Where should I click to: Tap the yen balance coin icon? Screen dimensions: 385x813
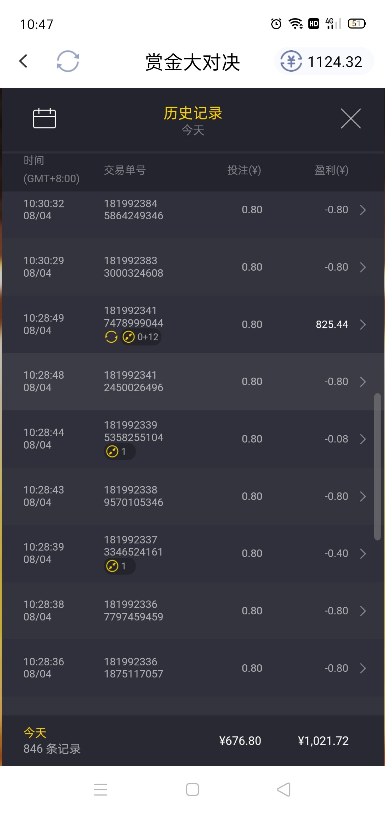tap(291, 61)
